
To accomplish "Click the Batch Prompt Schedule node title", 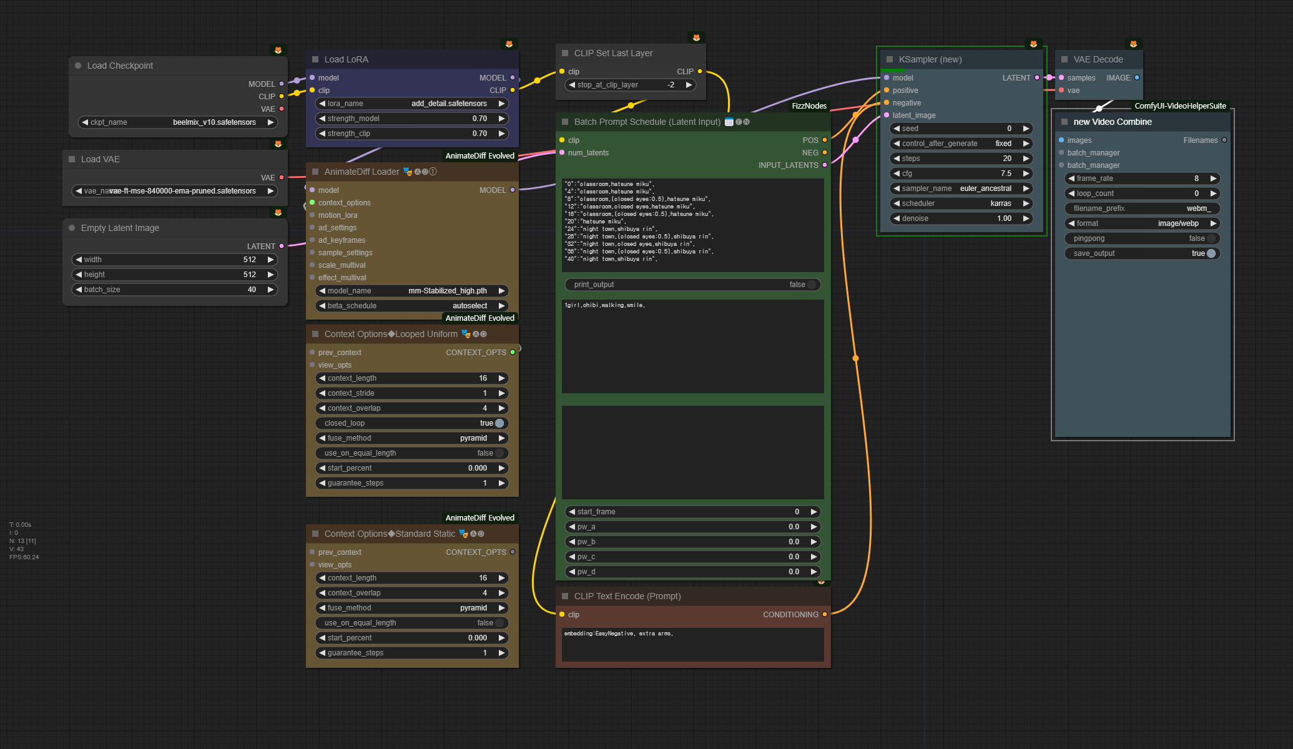I will tap(647, 122).
